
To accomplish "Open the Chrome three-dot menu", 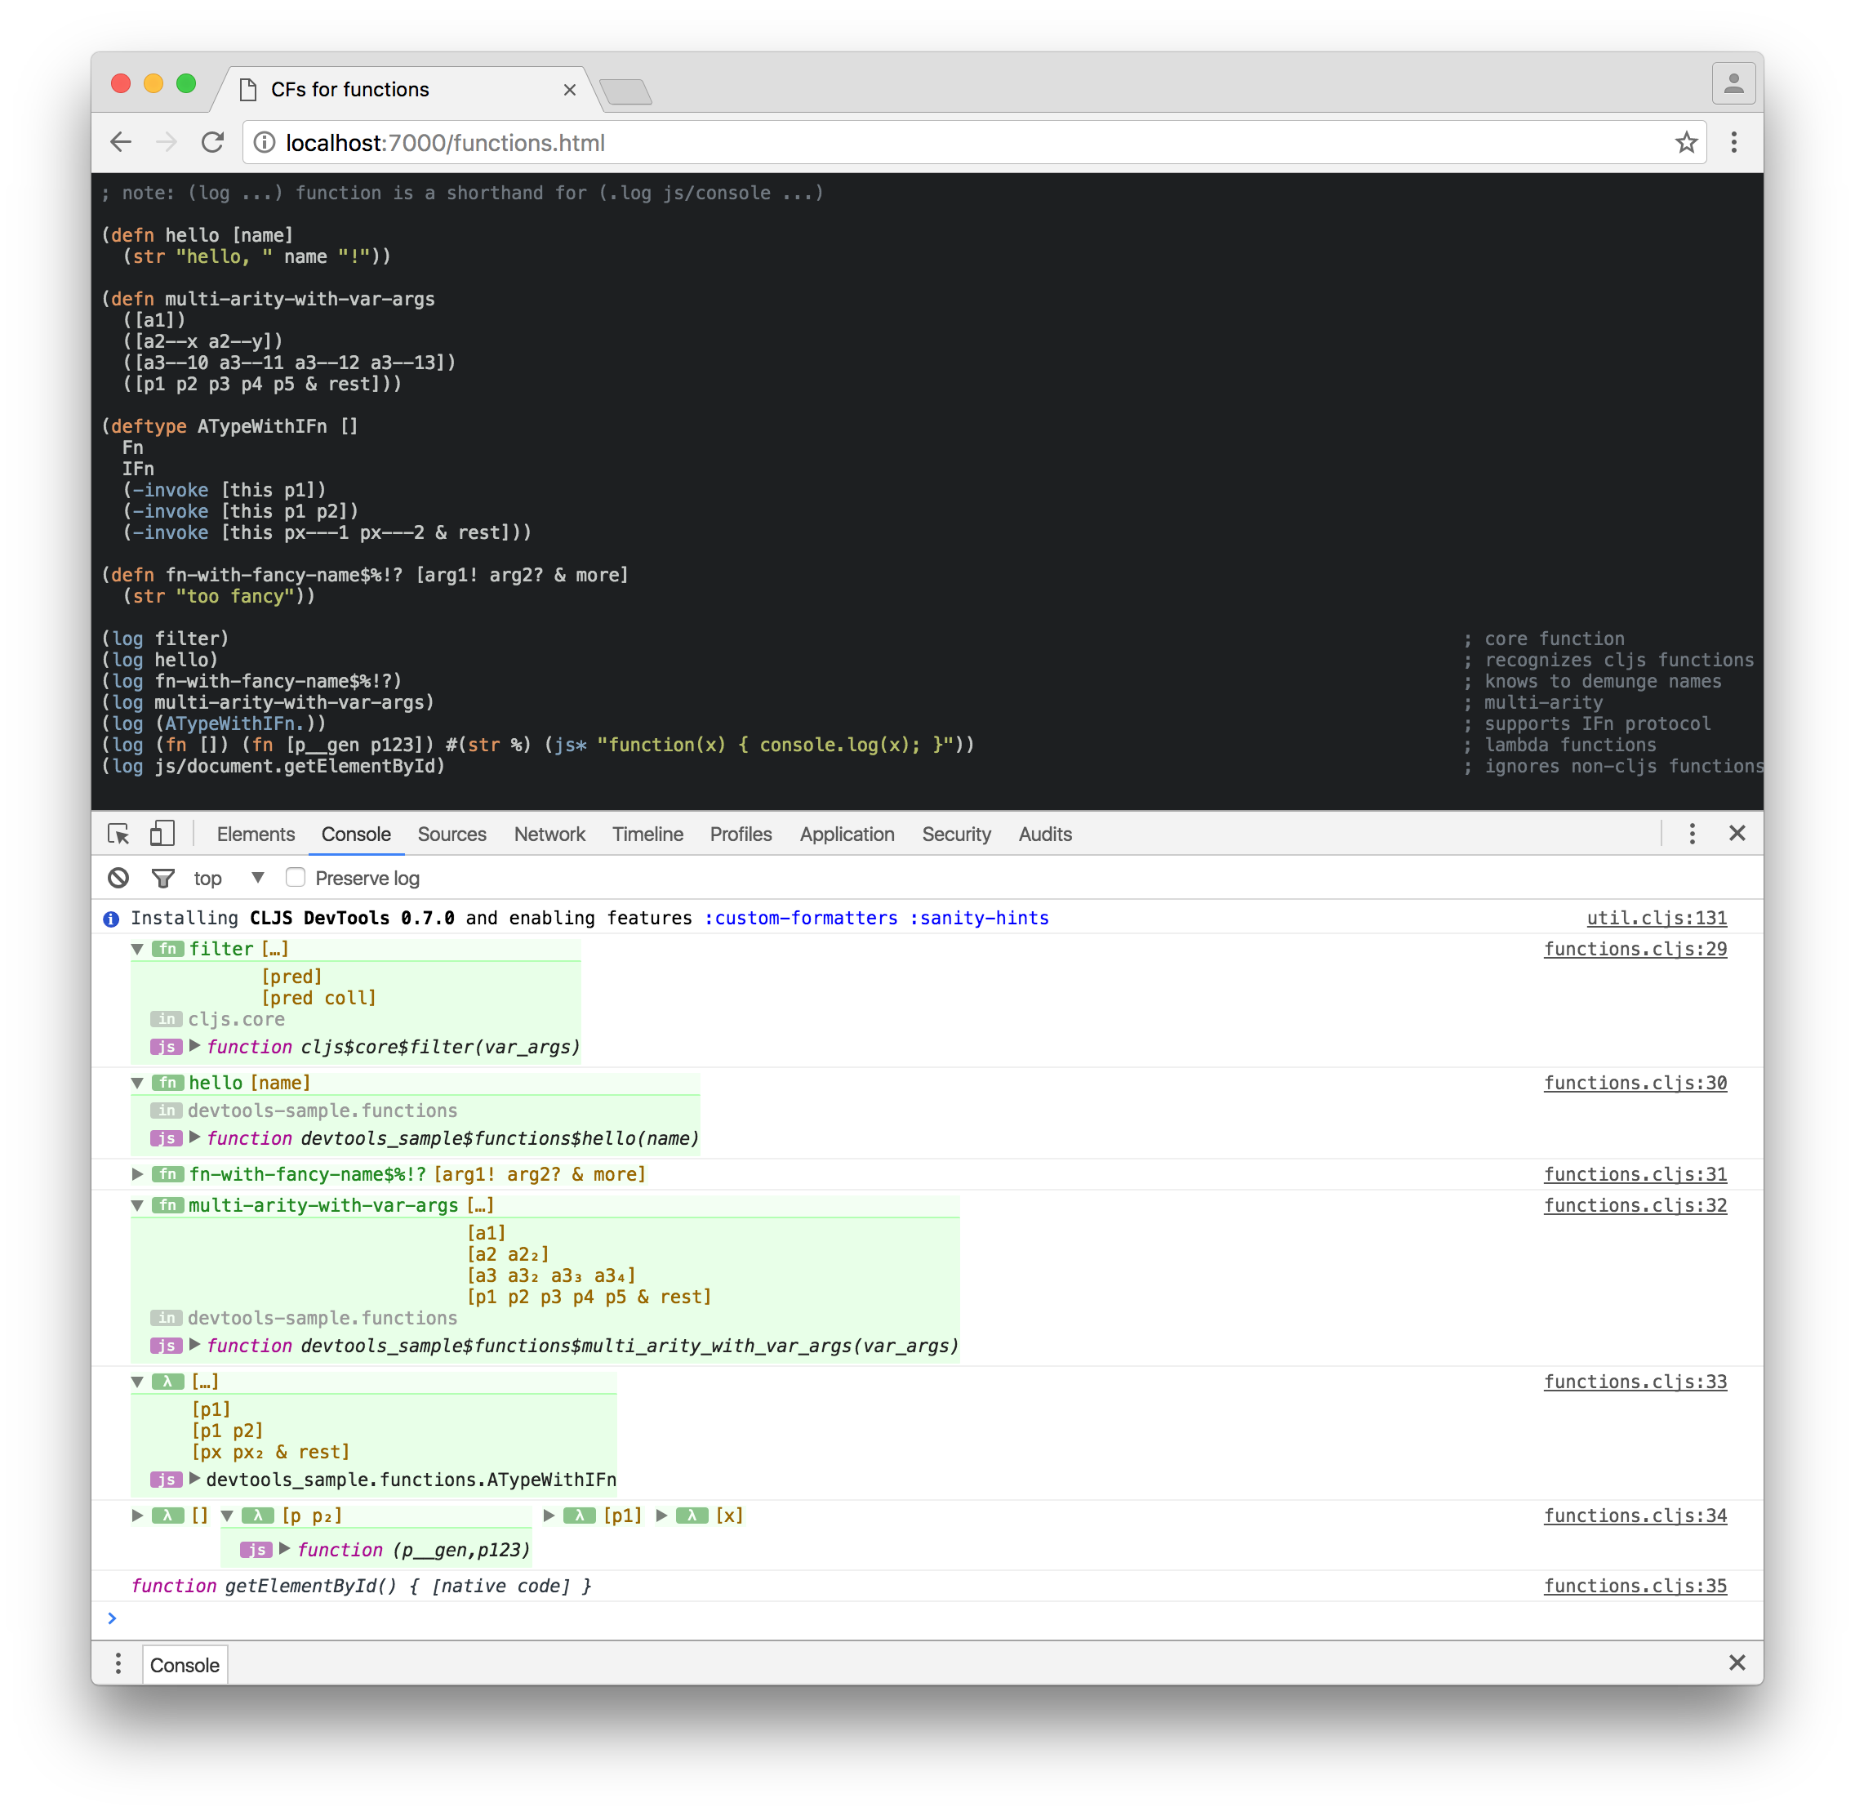I will [x=1733, y=142].
